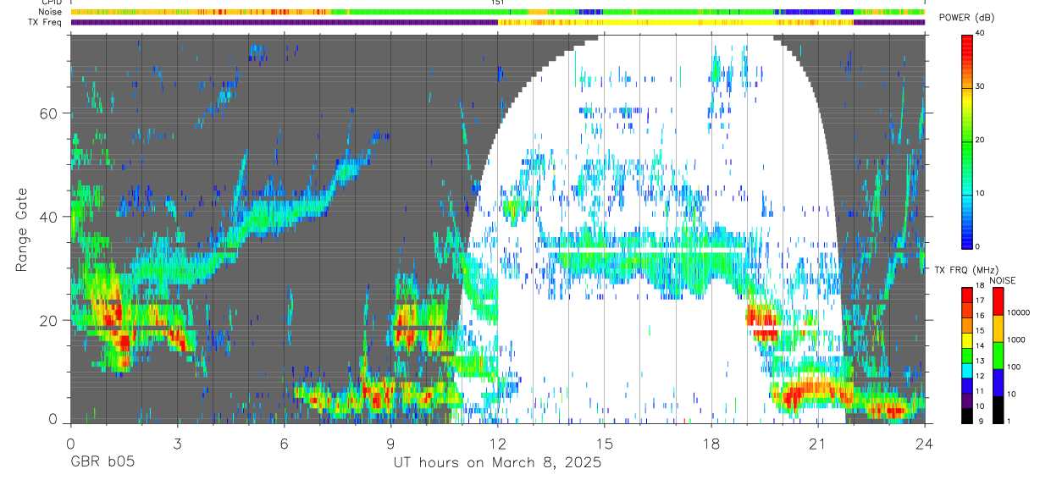Image resolution: width=1040 pixels, height=480 pixels.
Task: Click the 'Range Gate' y-axis label
Action: pos(23,229)
